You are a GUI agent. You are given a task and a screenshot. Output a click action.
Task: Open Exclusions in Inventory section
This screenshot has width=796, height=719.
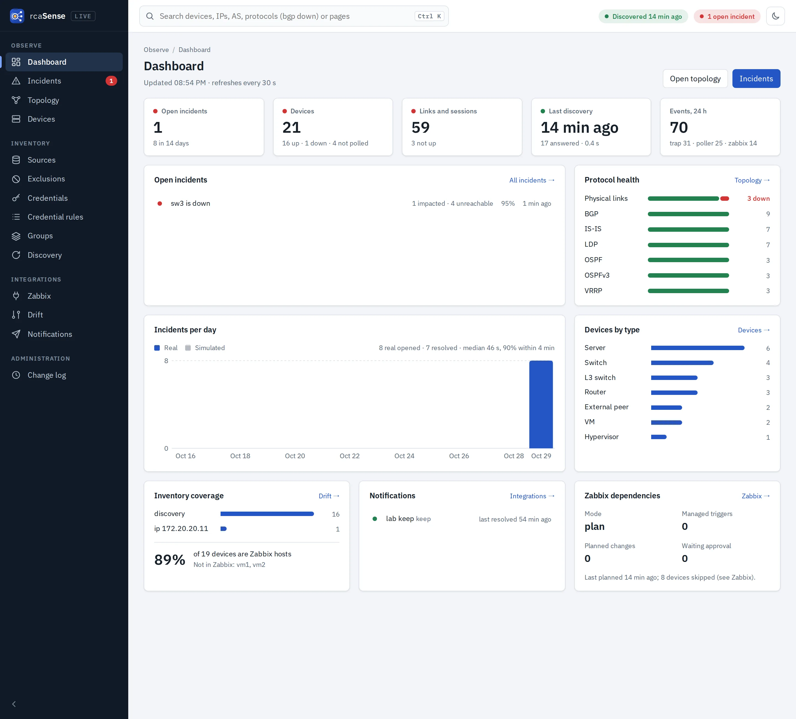(64, 179)
